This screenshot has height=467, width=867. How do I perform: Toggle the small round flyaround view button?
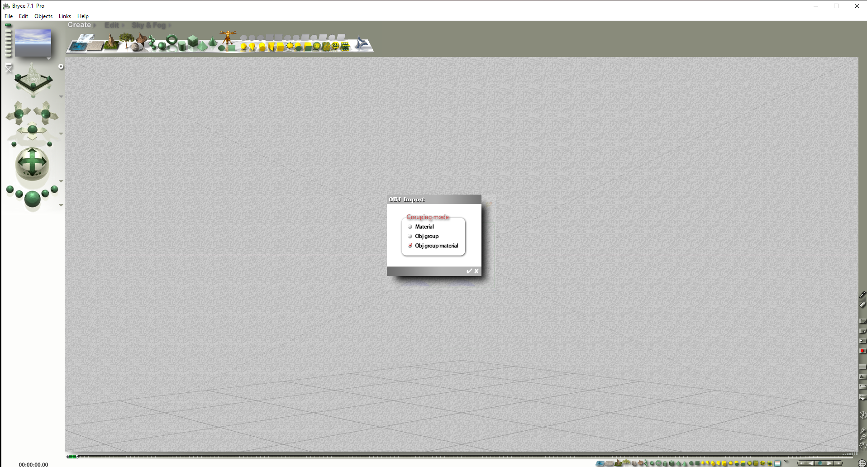click(61, 67)
